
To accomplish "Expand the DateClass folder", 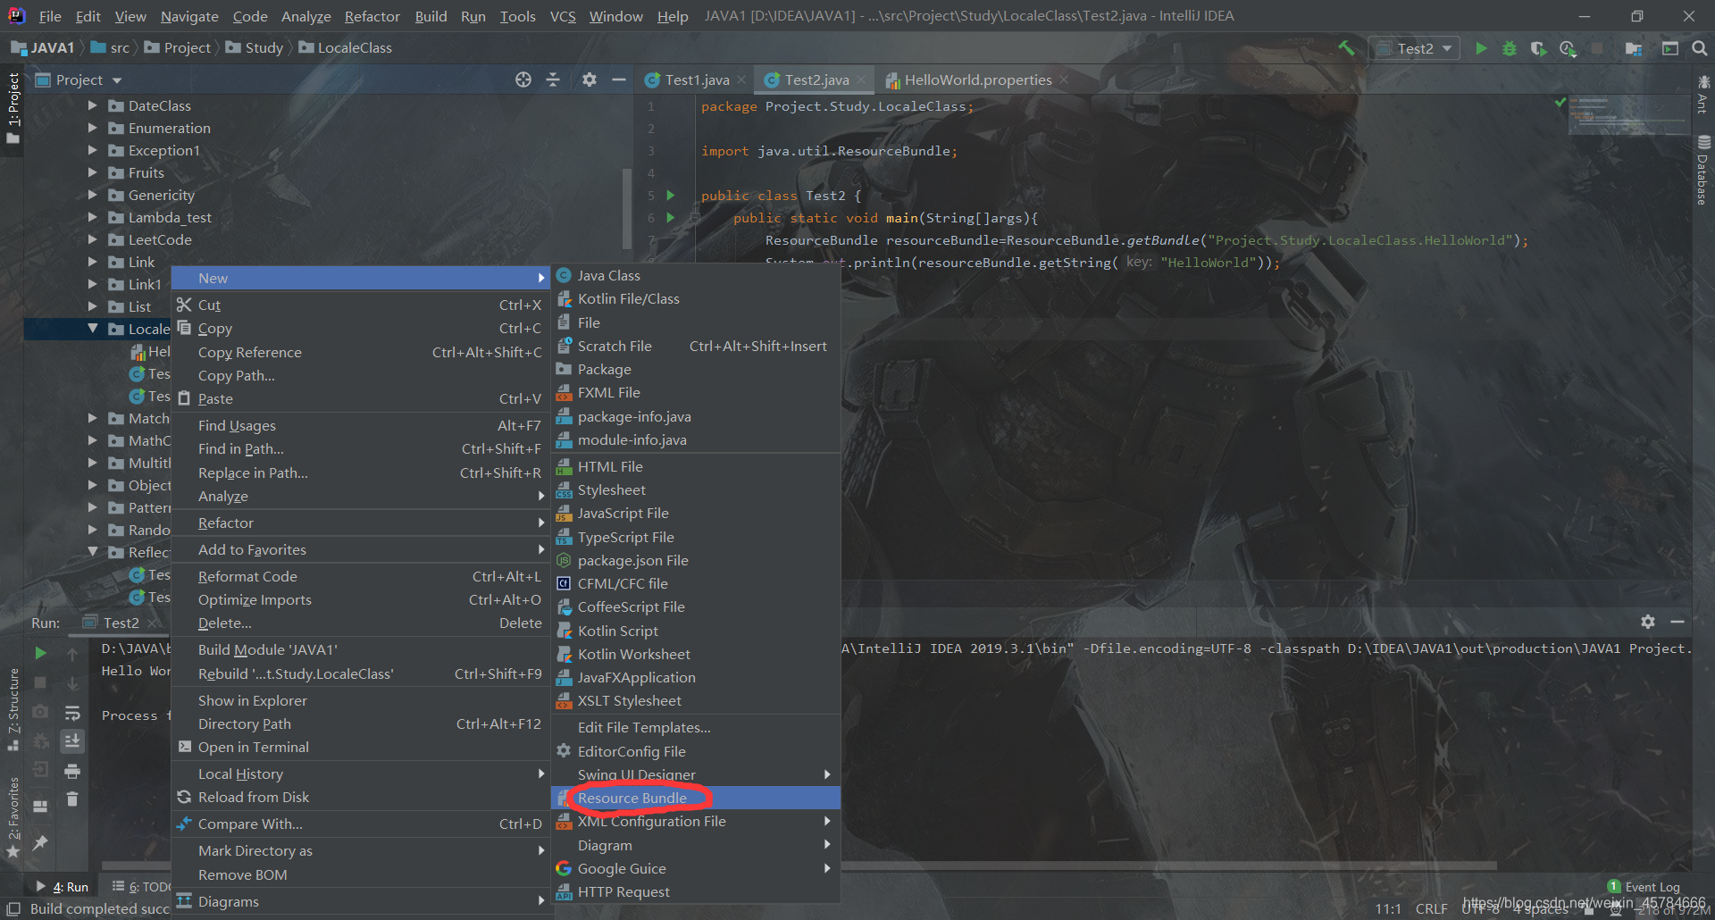I will (92, 105).
